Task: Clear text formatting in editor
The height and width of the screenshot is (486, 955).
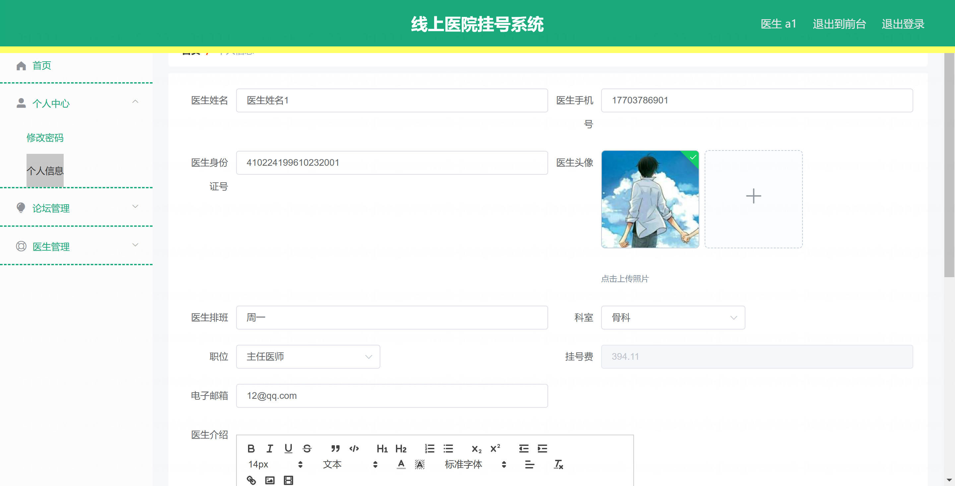Action: (558, 464)
